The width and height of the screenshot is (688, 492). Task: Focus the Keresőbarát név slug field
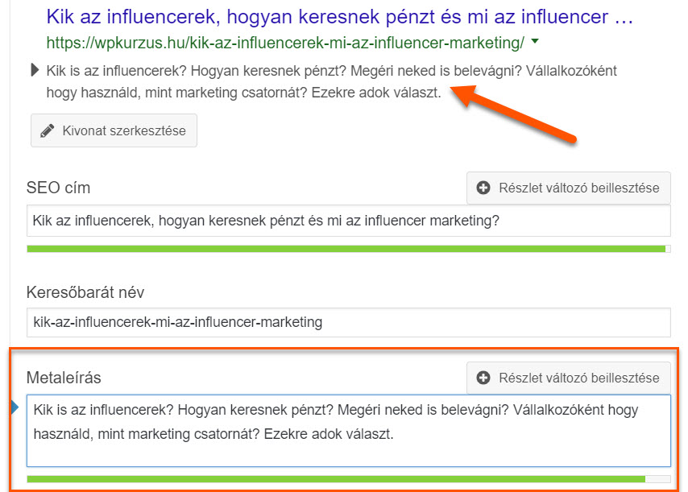pyautogui.click(x=348, y=323)
